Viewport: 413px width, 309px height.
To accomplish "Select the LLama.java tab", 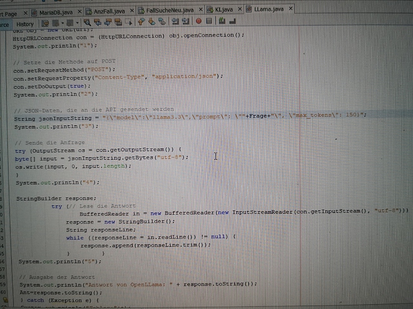I will pos(269,9).
